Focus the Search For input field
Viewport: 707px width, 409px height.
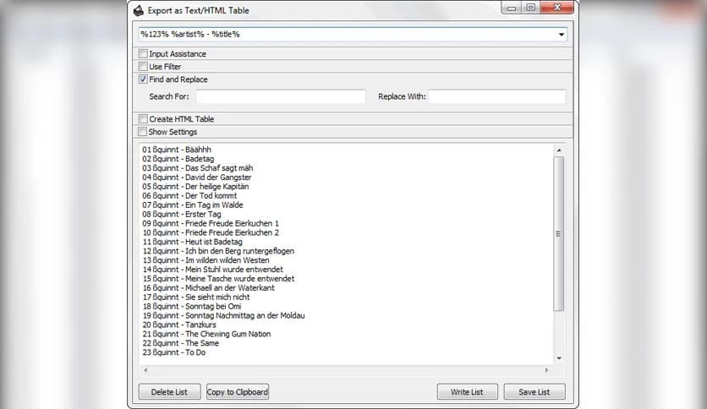point(281,96)
